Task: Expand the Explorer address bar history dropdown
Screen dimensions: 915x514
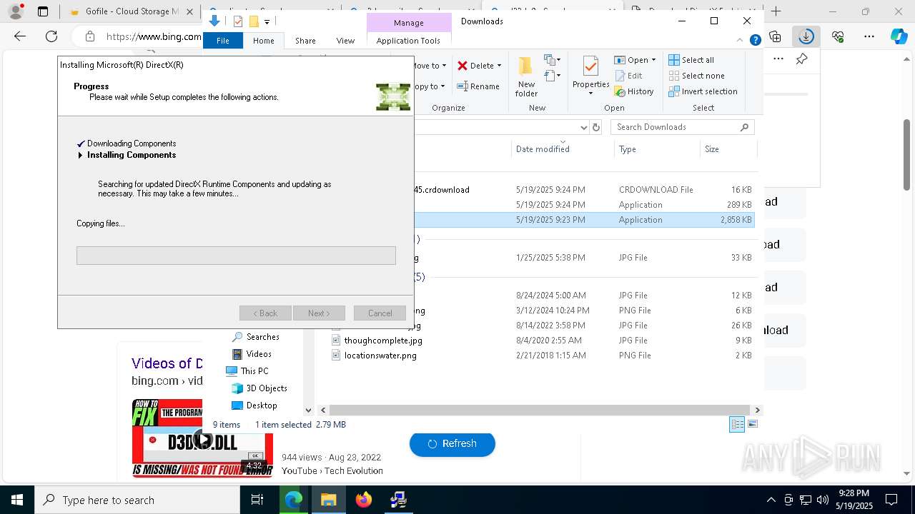Action: pyautogui.click(x=583, y=127)
